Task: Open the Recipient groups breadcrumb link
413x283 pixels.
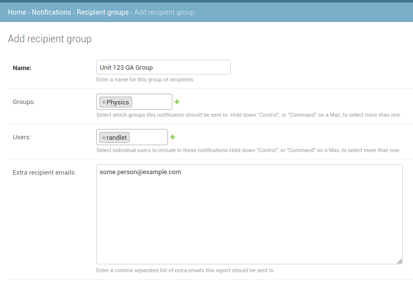Action: [103, 12]
